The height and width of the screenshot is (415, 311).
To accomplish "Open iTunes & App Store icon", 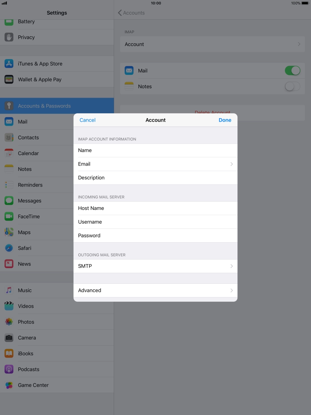I will coord(9,64).
